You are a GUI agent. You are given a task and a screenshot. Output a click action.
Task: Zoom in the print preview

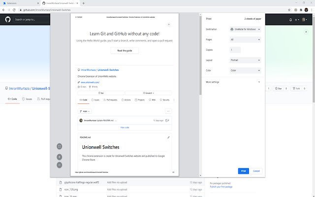[x=59, y=157]
